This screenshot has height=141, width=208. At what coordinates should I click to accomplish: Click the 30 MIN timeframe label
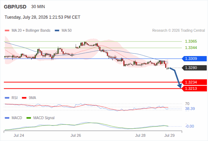click(x=38, y=7)
